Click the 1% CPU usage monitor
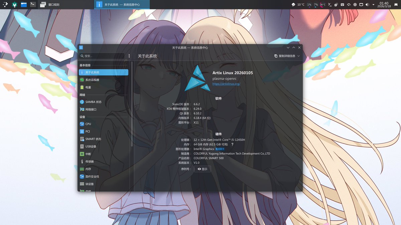 (309, 5)
